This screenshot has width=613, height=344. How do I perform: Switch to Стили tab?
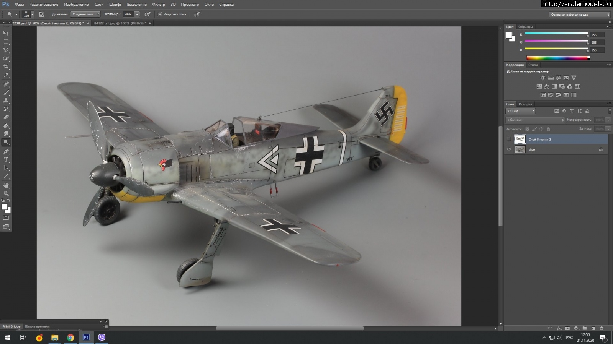(x=533, y=65)
